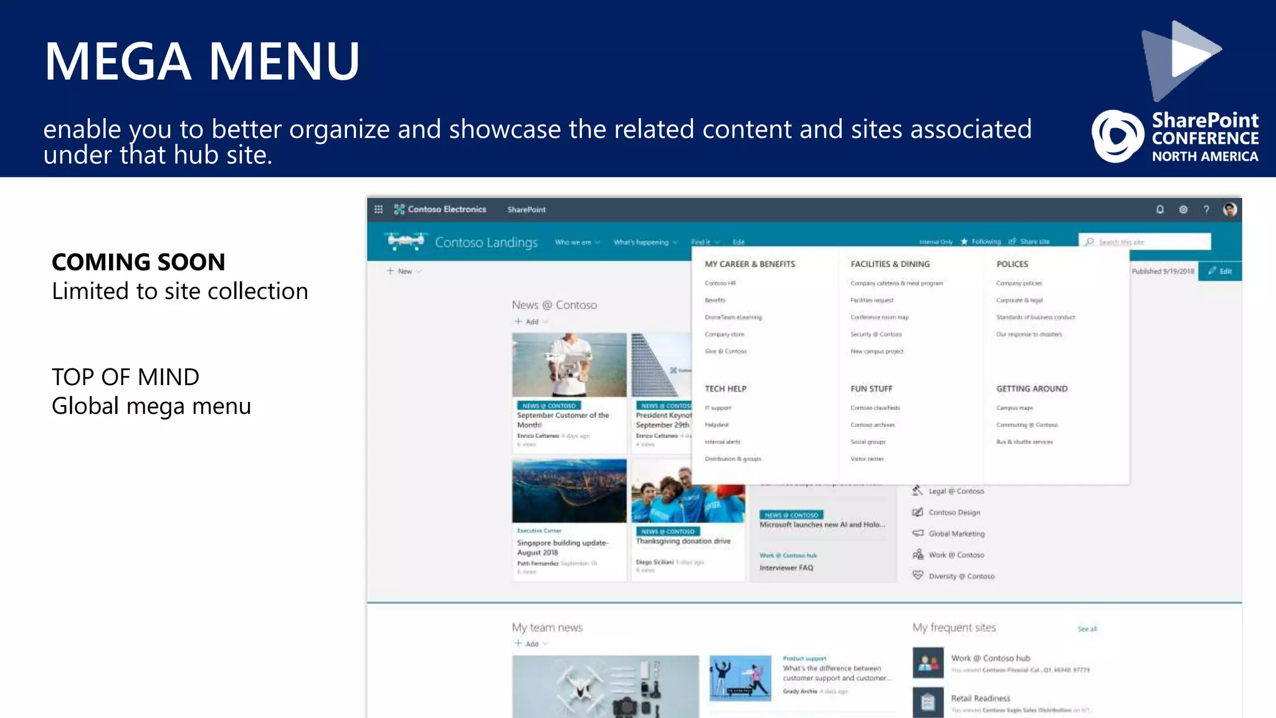
Task: Open Company store menu link
Action: pos(725,334)
